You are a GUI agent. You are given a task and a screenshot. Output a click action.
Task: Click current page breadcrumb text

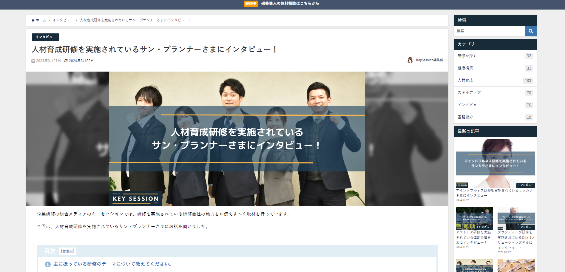(135, 20)
